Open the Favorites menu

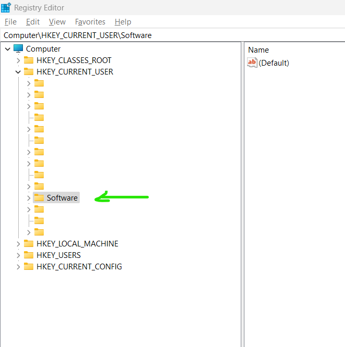pos(90,22)
